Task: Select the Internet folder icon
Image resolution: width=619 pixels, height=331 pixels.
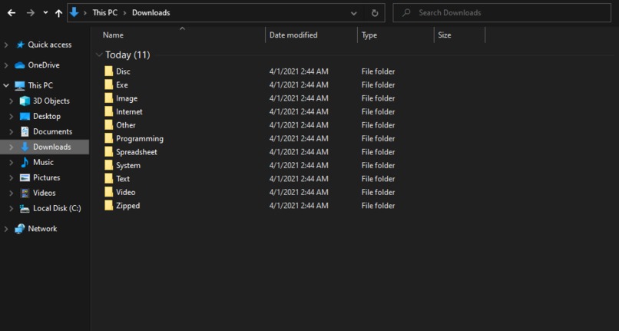Action: 108,111
